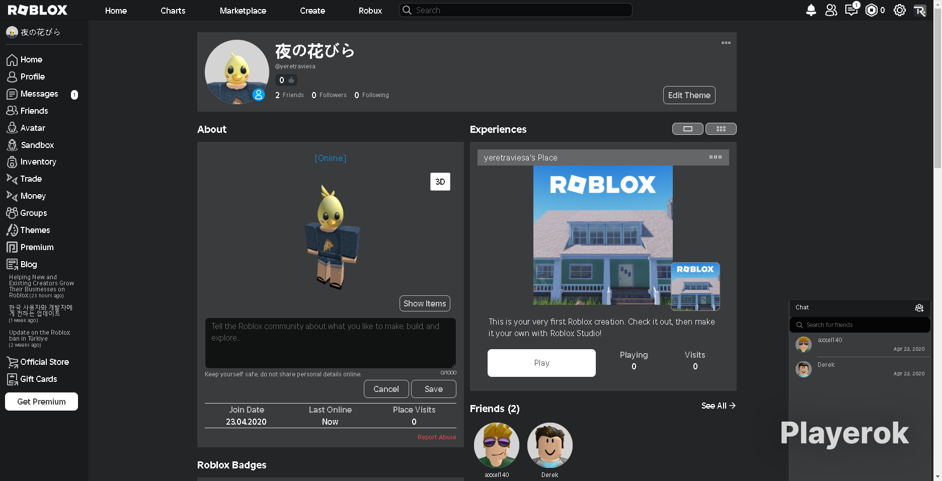Viewport: 942px width, 481px height.
Task: Click the 2 Friends count
Action: [289, 95]
